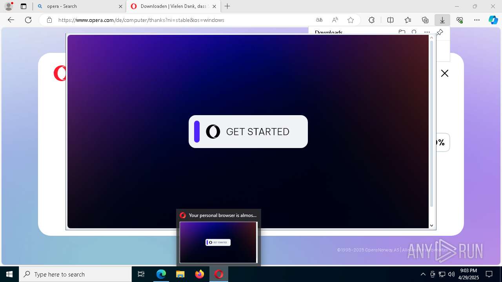Image resolution: width=502 pixels, height=282 pixels.
Task: Search downloads in Downloads panel
Action: pyautogui.click(x=414, y=32)
